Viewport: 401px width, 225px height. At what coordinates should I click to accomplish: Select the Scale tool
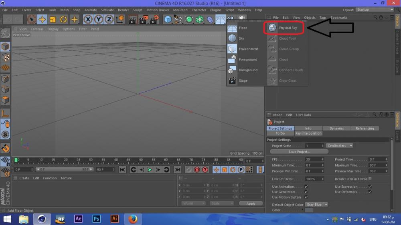[x=53, y=19]
